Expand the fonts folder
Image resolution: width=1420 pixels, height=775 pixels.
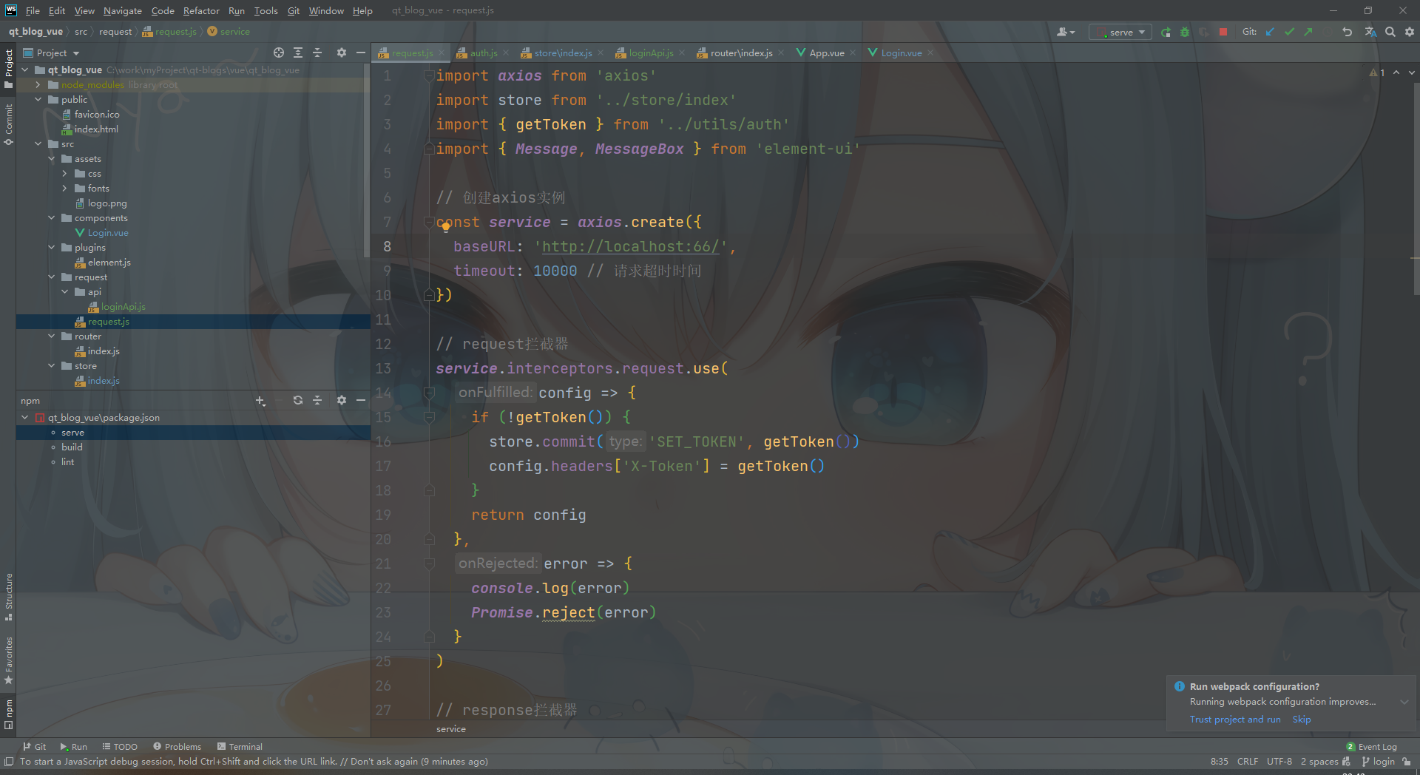pyautogui.click(x=64, y=189)
